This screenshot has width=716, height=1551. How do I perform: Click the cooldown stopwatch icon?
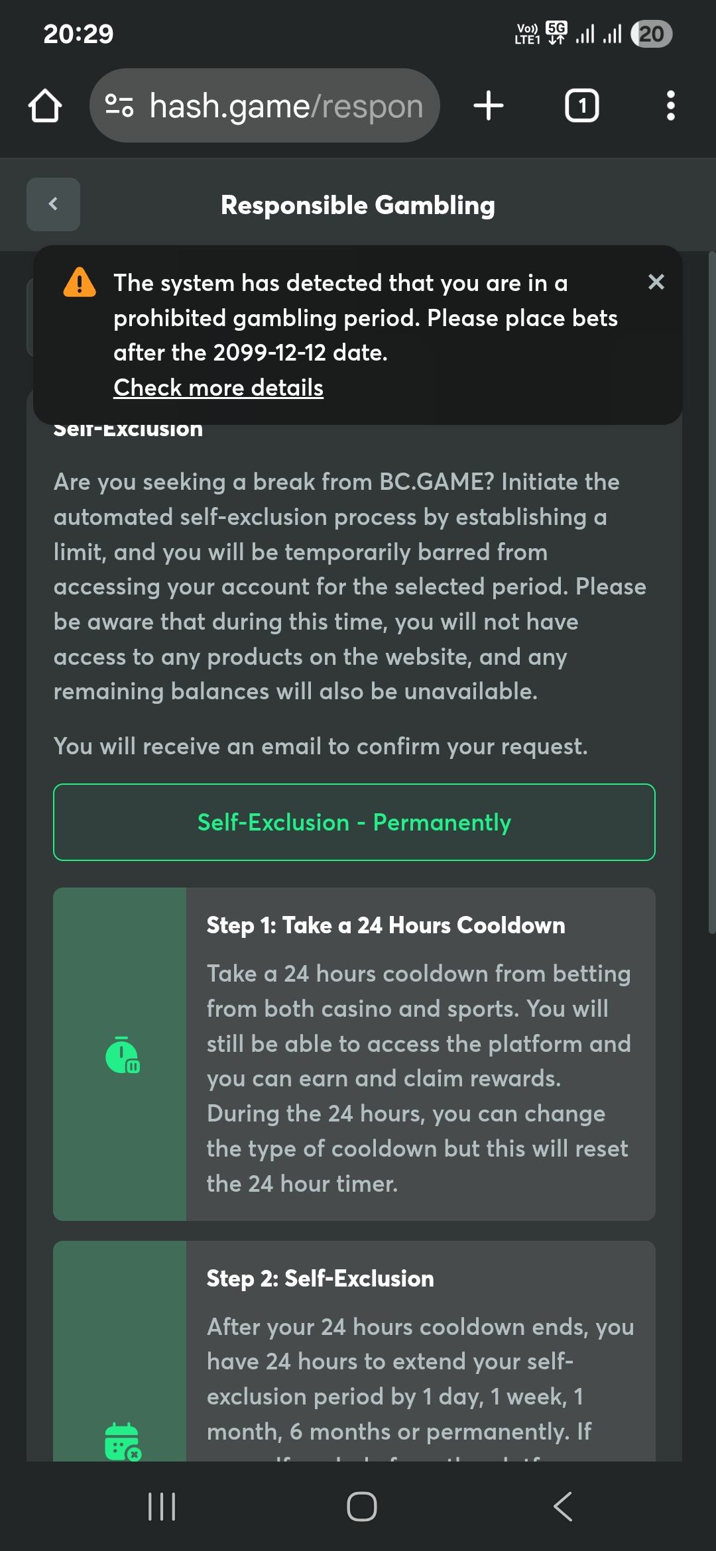(122, 1055)
